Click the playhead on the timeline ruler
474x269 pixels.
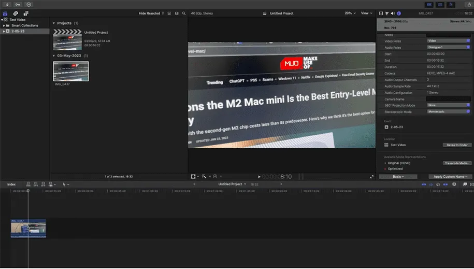[28, 191]
